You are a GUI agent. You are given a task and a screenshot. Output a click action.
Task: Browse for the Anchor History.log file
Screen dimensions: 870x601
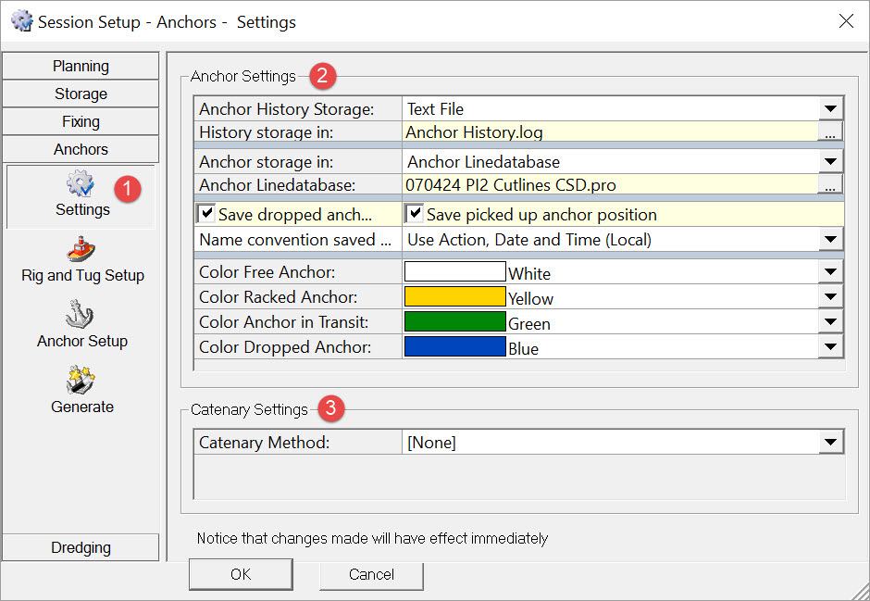[x=830, y=133]
